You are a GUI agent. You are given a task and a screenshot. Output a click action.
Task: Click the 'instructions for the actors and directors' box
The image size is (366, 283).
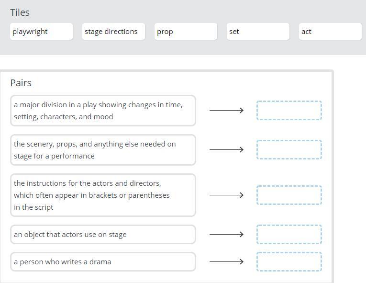pos(103,195)
